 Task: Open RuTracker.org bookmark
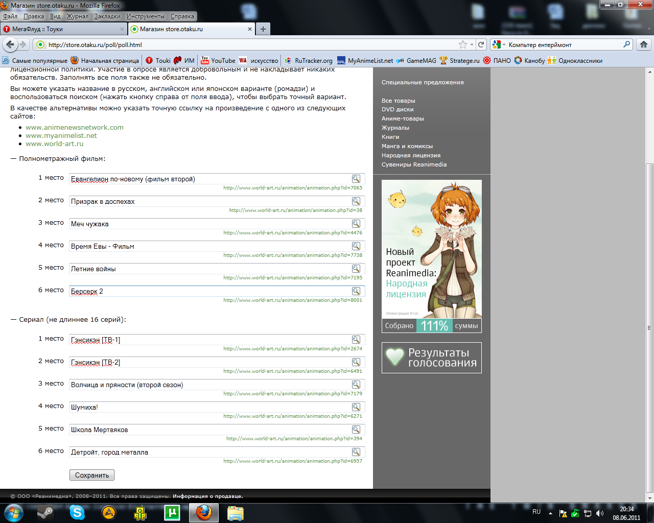click(309, 60)
